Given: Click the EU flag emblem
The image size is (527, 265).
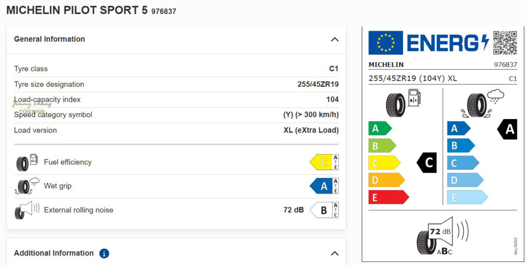Looking at the screenshot, I should click(385, 43).
